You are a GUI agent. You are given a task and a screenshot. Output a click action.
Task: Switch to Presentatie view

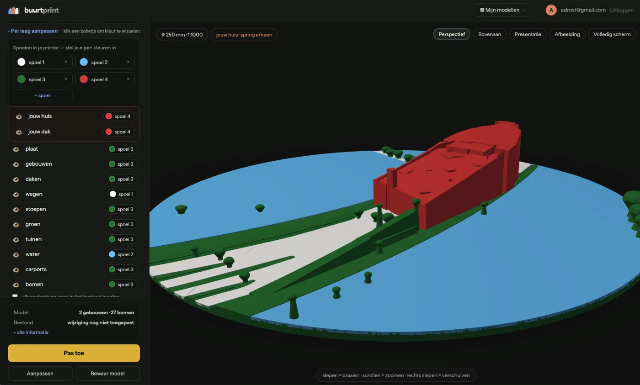coord(528,34)
